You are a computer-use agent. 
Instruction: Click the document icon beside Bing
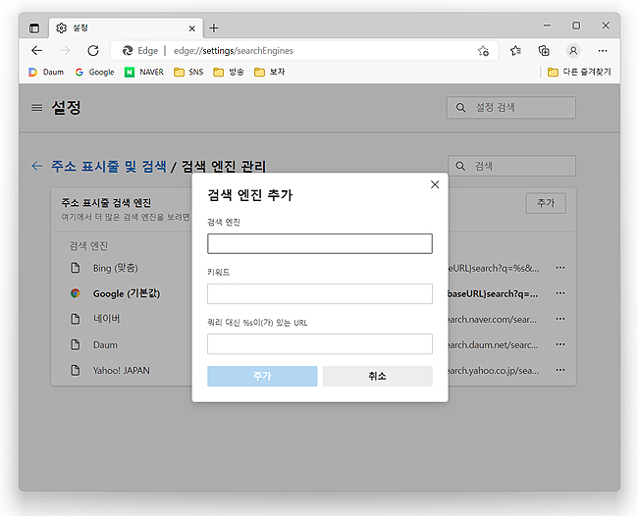pos(76,268)
